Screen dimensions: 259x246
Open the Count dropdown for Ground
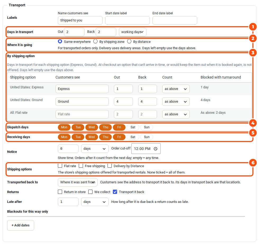(176, 102)
